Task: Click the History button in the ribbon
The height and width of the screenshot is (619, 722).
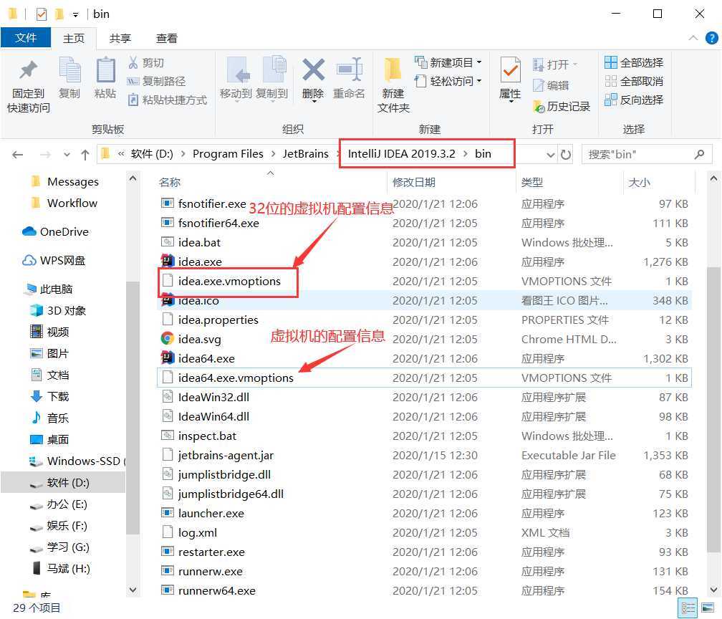Action: click(x=562, y=106)
